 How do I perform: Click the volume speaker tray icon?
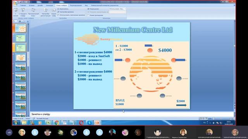click(214, 123)
